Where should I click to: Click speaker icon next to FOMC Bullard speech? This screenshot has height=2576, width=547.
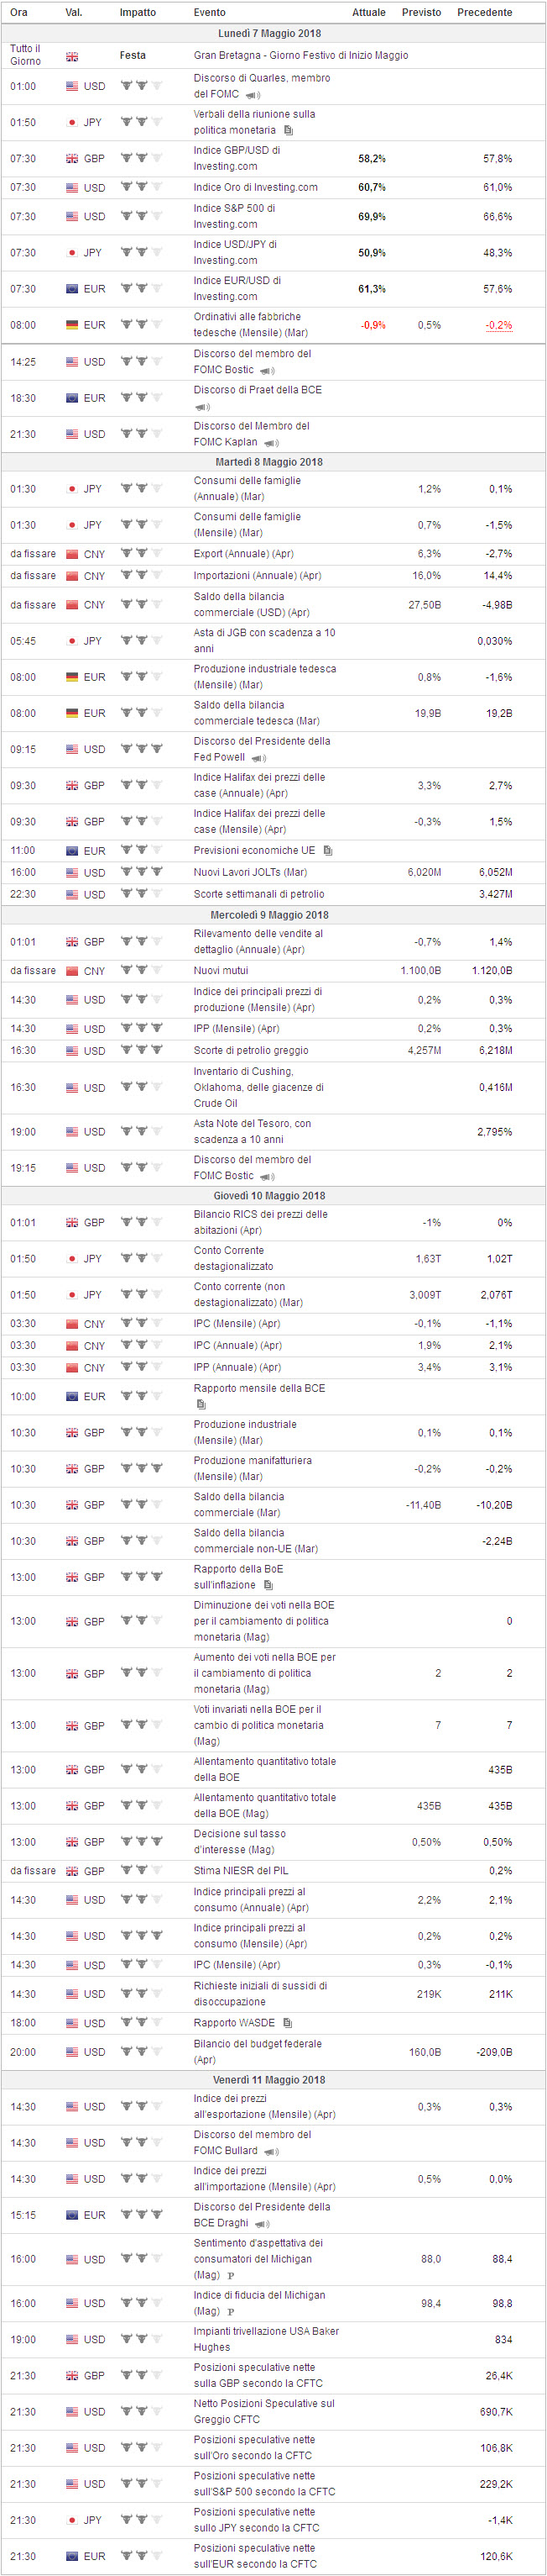(x=270, y=2152)
